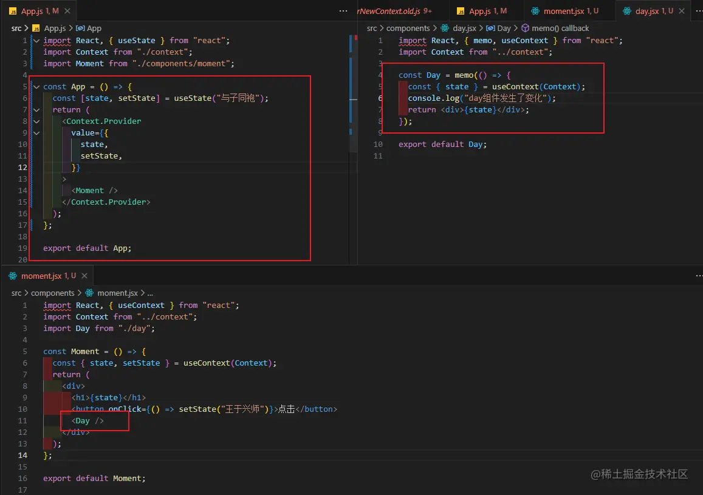Click the App.js editor vertical scrollbar
Screen dimensions: 703x495
[353, 94]
